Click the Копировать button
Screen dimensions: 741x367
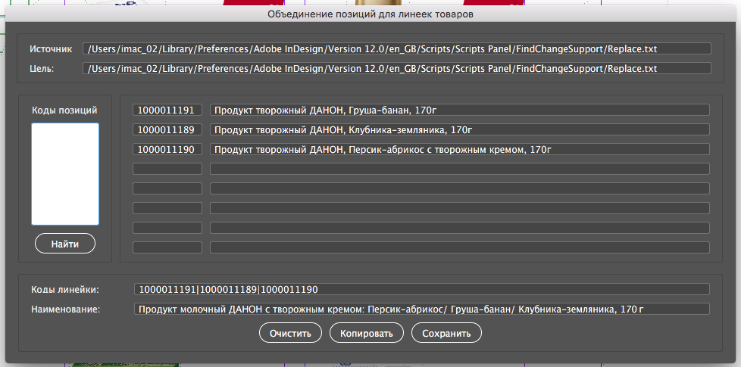point(367,333)
